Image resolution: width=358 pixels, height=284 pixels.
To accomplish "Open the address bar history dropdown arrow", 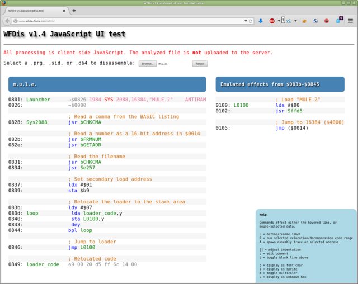I will 246,21.
